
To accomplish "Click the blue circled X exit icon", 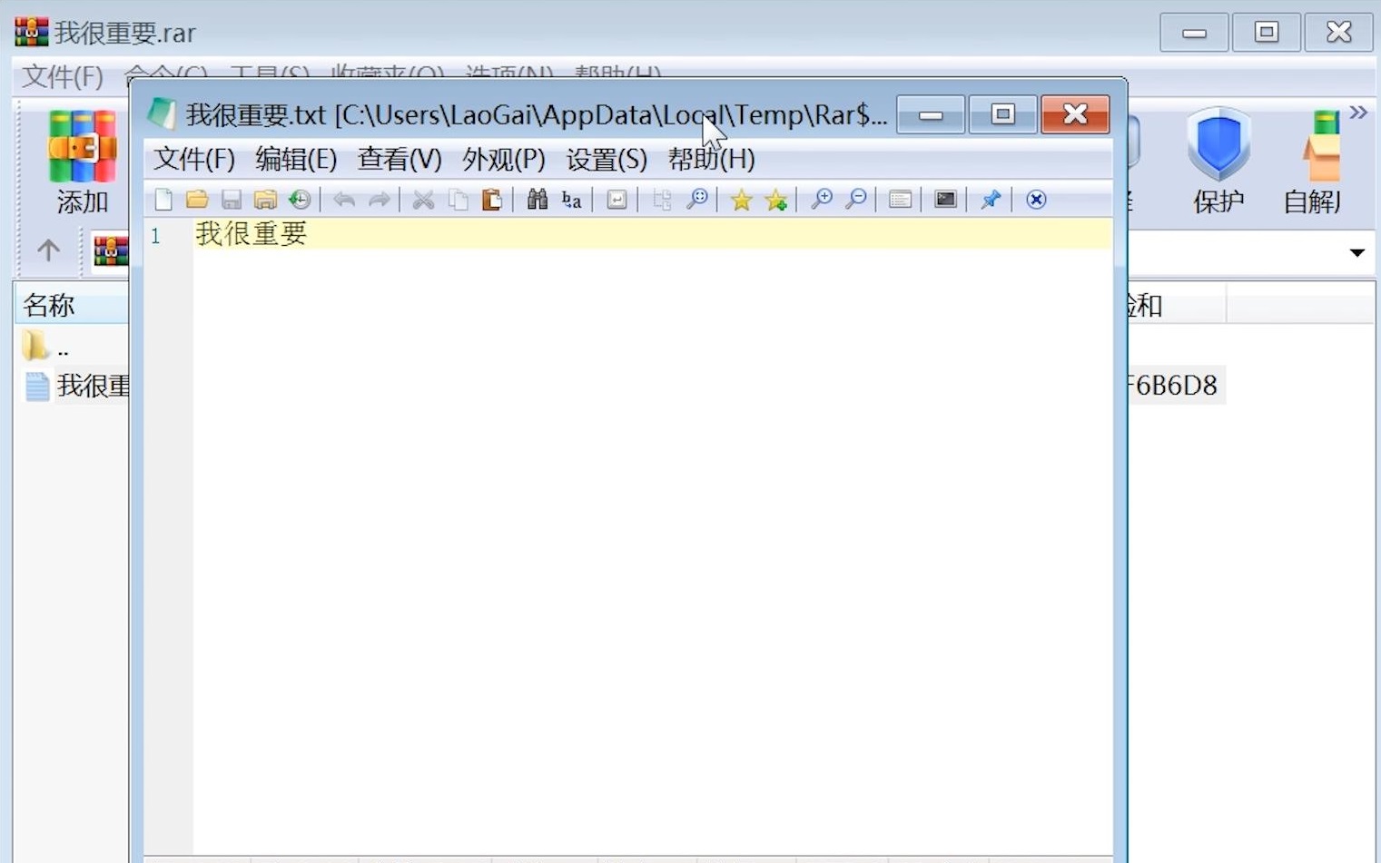I will point(1036,200).
